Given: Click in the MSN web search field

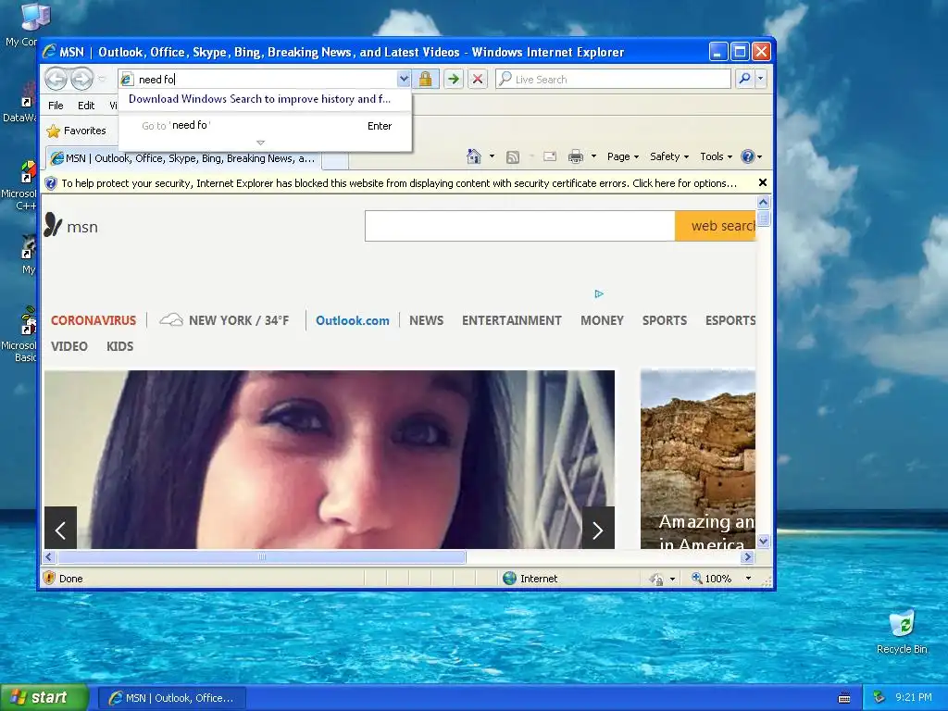Looking at the screenshot, I should click(x=520, y=226).
